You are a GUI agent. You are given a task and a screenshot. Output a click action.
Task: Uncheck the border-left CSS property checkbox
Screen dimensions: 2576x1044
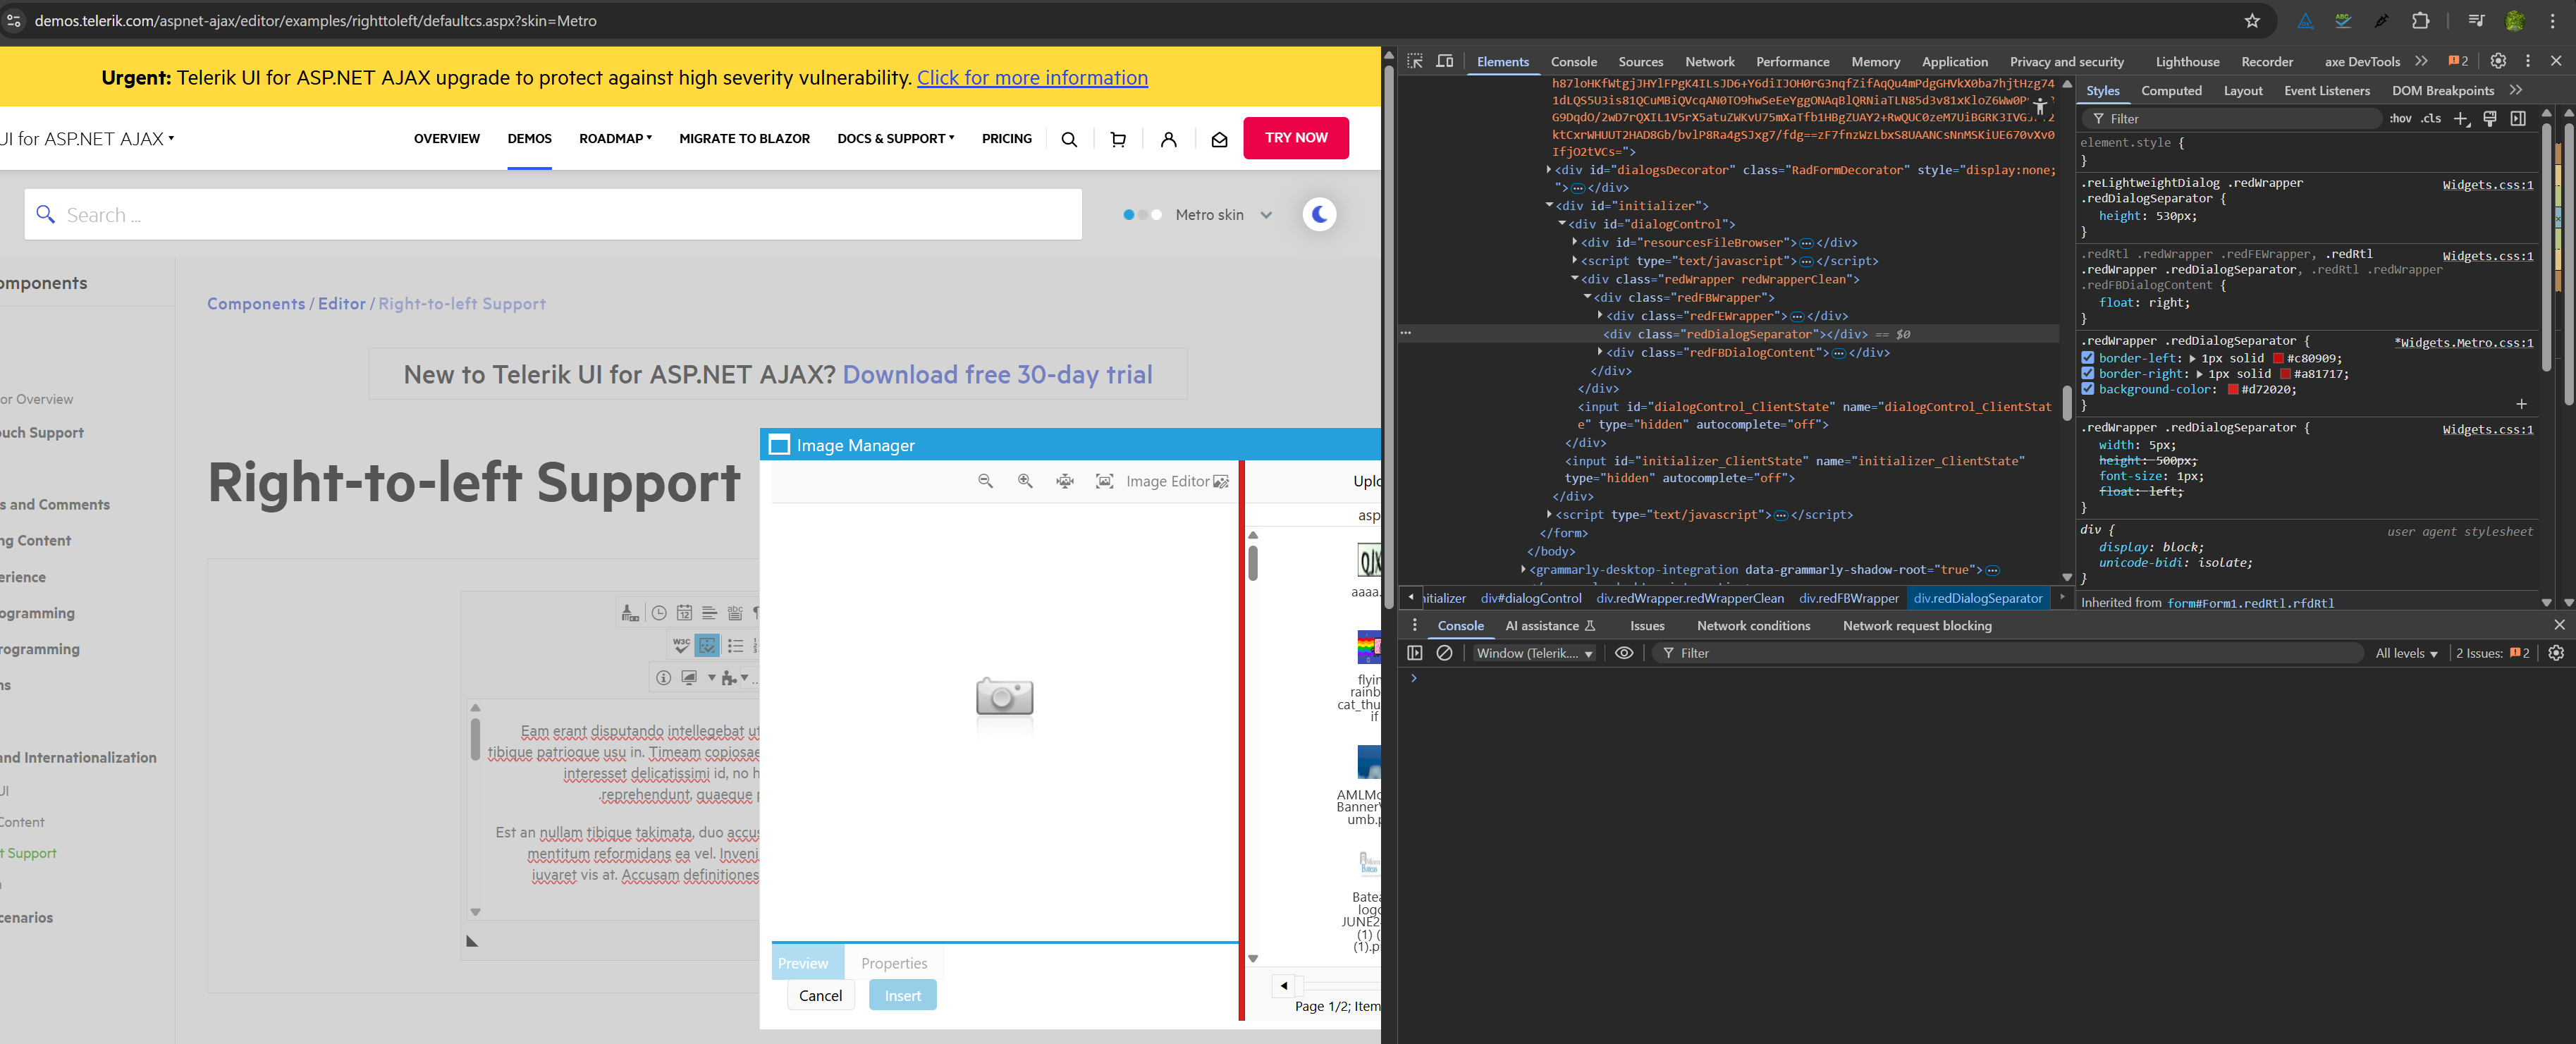coord(2088,358)
